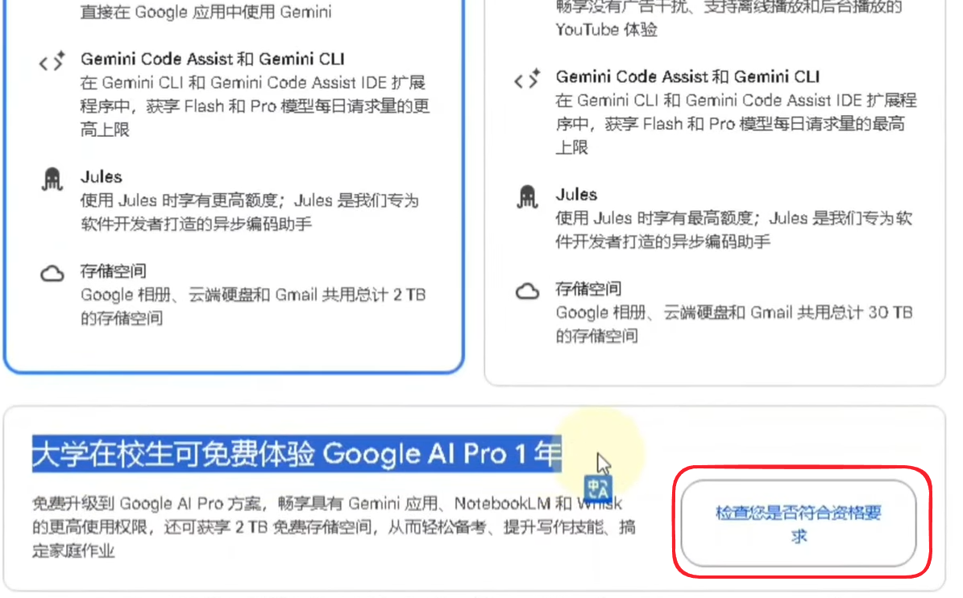Click the left card's Jules description text
Screen dimensions: 963x598
point(249,212)
